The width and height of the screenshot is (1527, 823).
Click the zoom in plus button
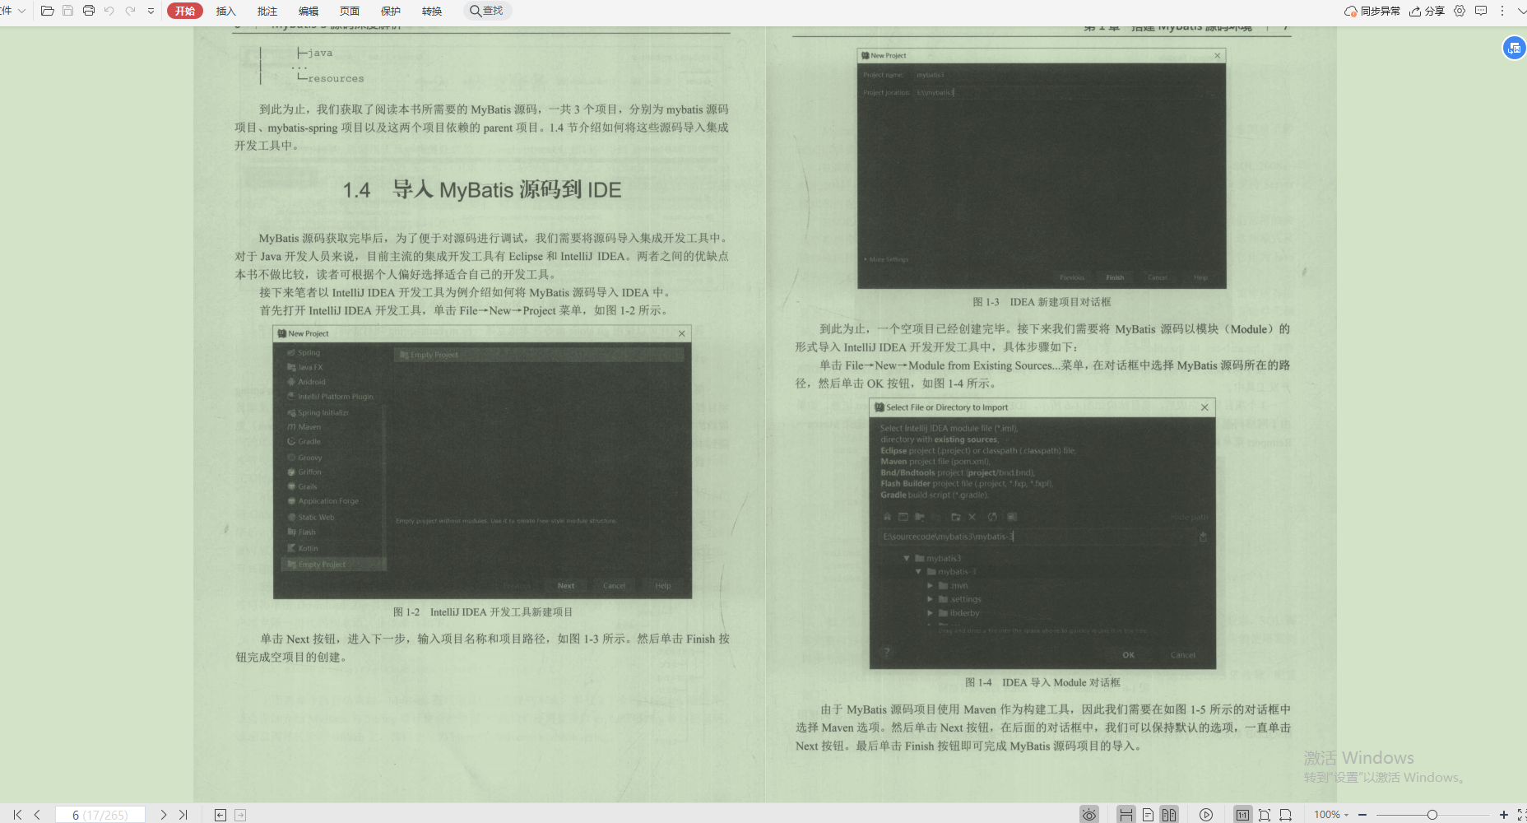point(1504,815)
